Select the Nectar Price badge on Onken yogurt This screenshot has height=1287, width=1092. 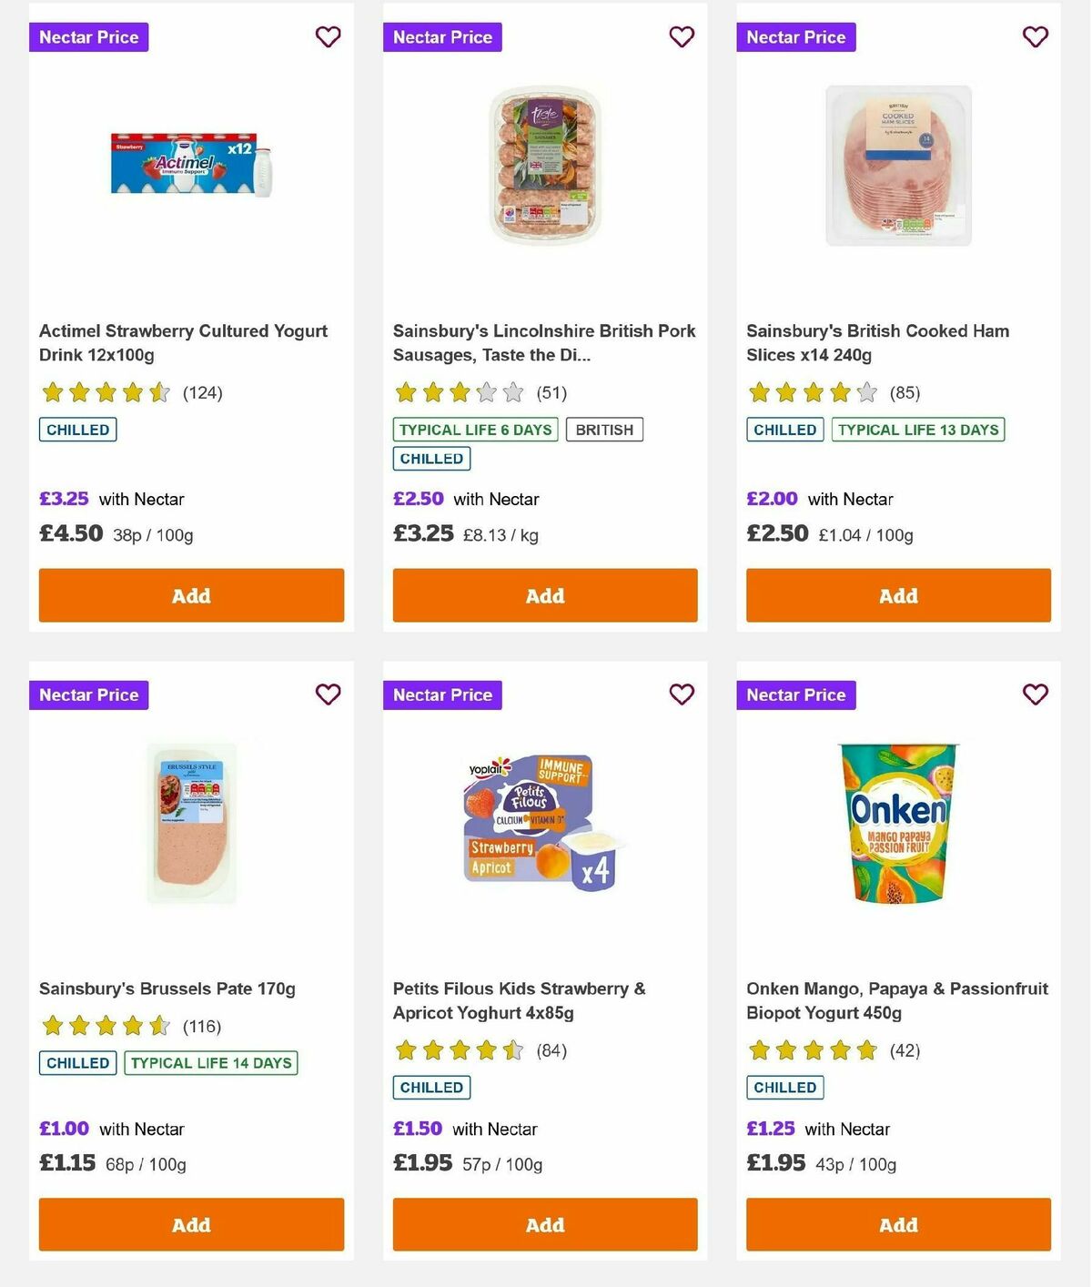(796, 694)
